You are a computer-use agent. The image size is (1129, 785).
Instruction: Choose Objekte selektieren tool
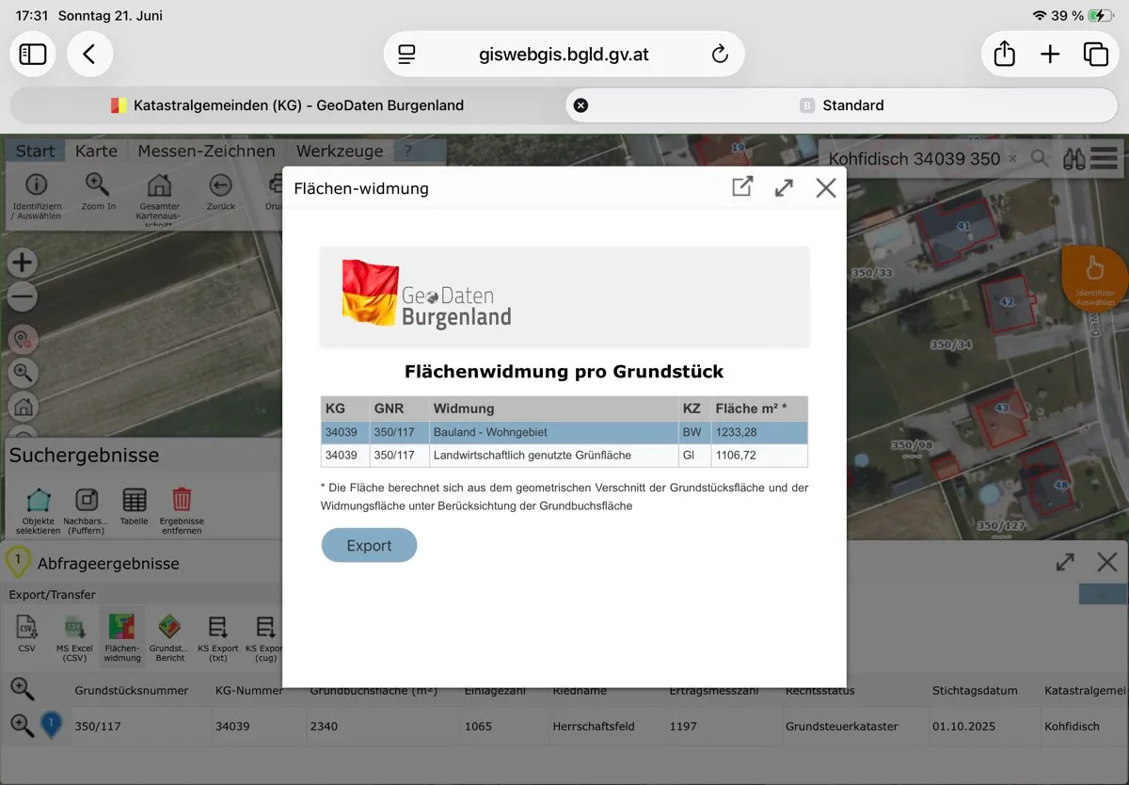pos(38,511)
